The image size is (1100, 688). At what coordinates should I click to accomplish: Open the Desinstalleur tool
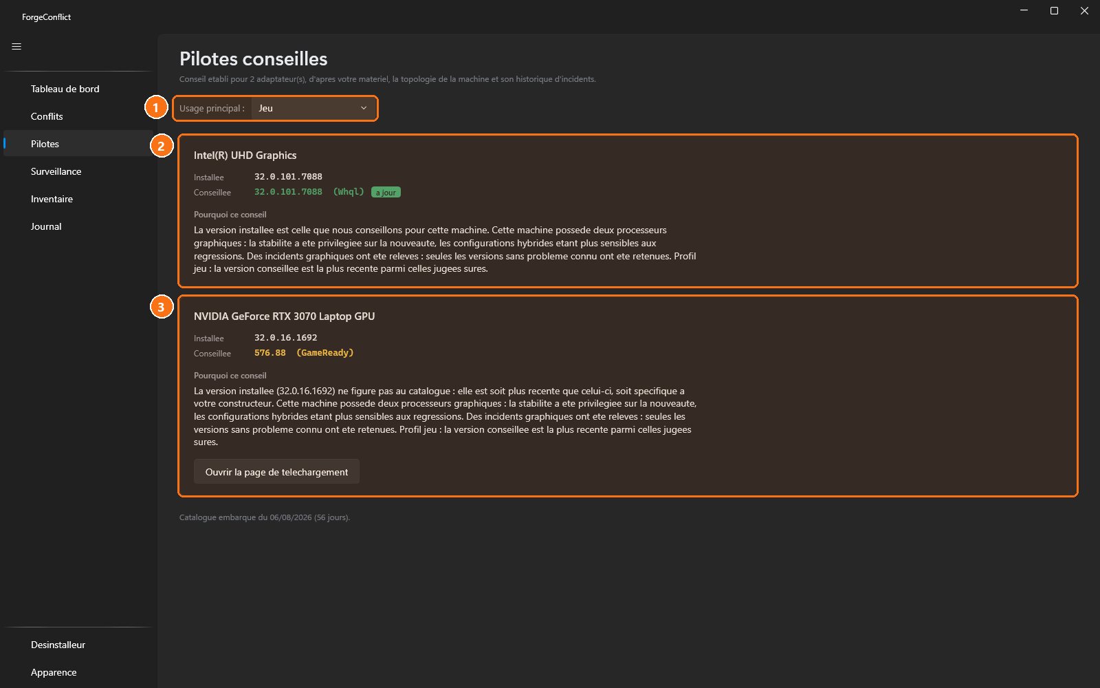tap(78, 645)
